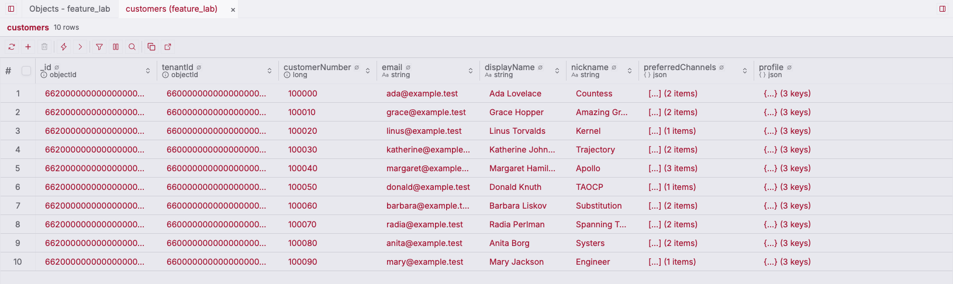Open the sort arrows on the _id column
The height and width of the screenshot is (284, 953).
pos(148,71)
